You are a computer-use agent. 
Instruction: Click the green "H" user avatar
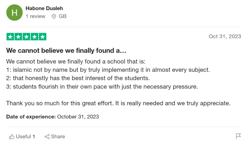click(14, 13)
